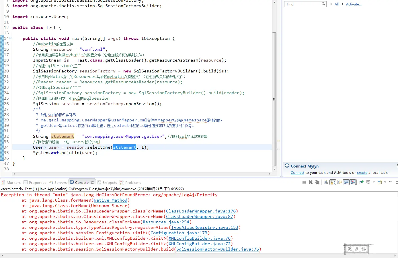This screenshot has height=258, width=398.
Task: Pin the console with the pushpin icon
Action: tap(361, 182)
